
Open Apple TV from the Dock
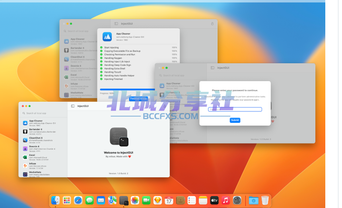(x=214, y=200)
